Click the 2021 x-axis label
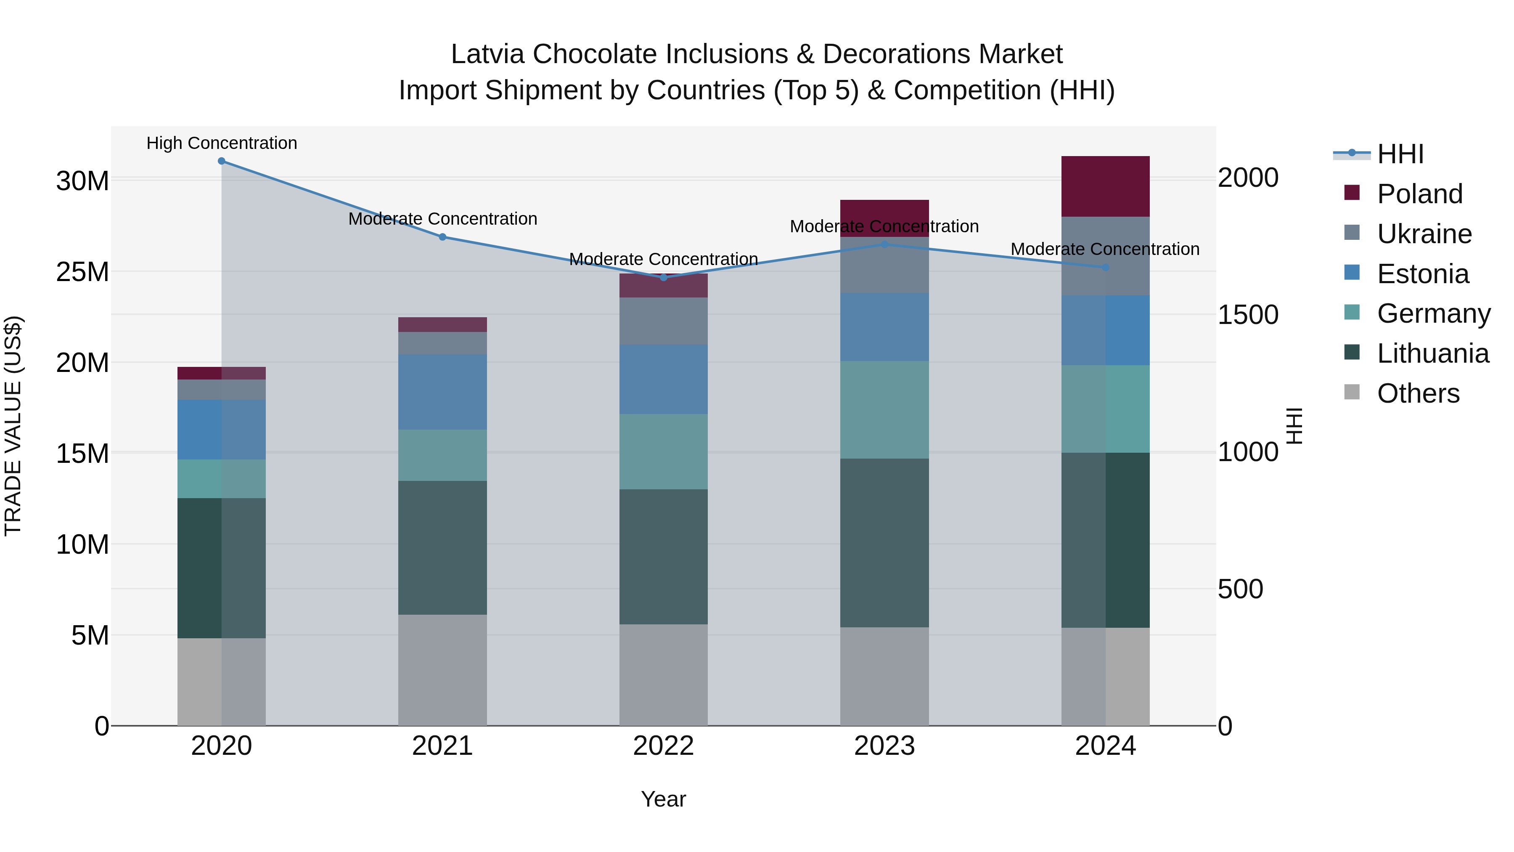 click(x=442, y=746)
